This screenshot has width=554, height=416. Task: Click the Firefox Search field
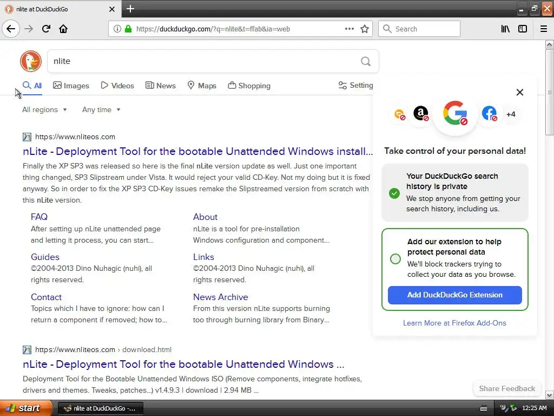[419, 29]
